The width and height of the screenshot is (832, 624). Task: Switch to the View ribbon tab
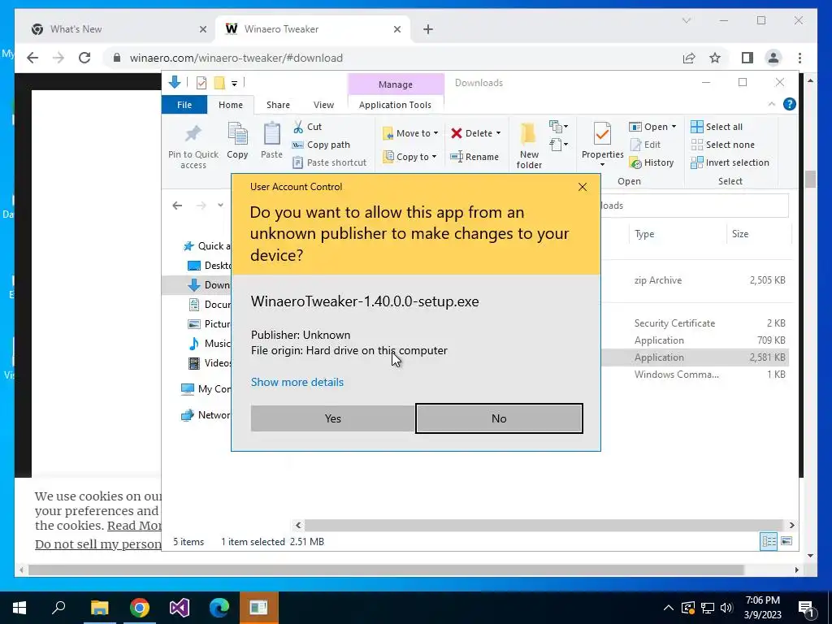(323, 105)
